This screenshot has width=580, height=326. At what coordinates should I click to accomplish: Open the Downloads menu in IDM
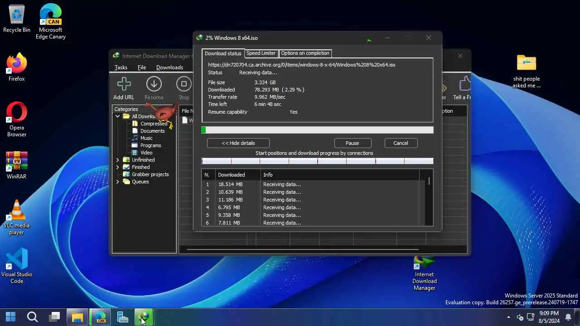tap(169, 67)
